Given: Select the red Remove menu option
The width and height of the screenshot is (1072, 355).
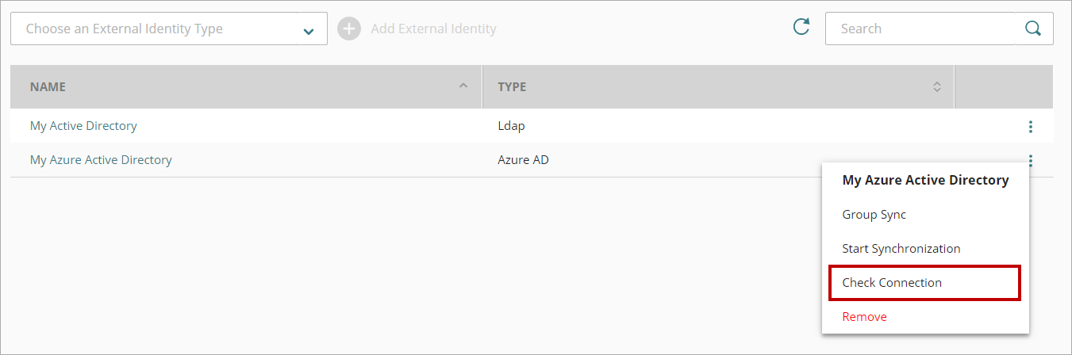Looking at the screenshot, I should (864, 317).
